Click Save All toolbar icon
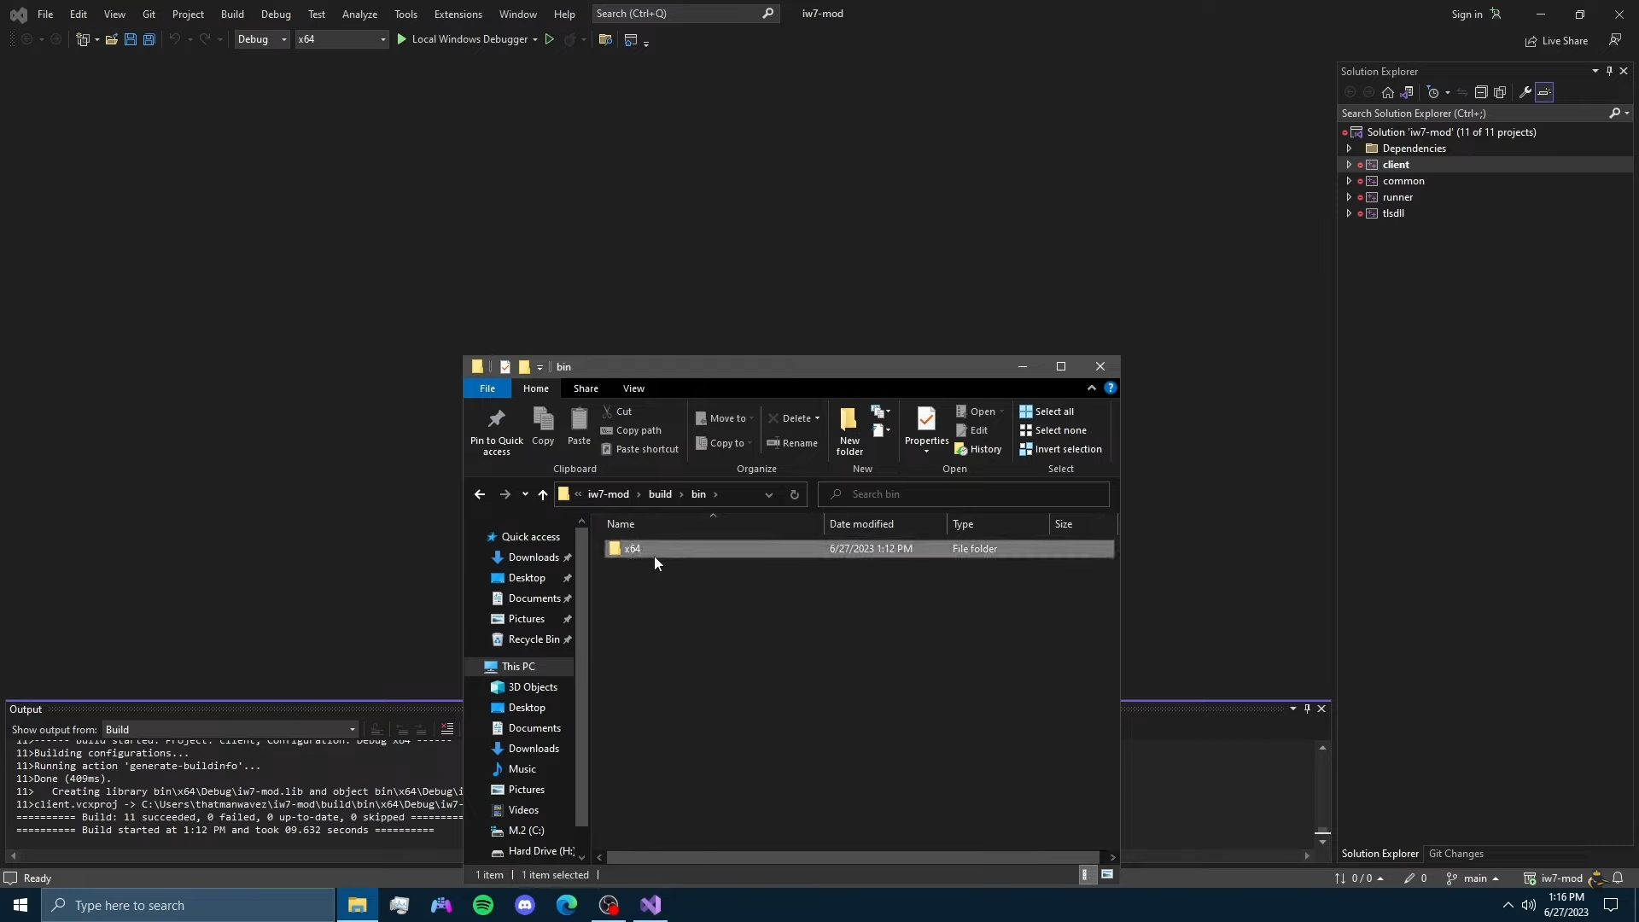The width and height of the screenshot is (1639, 922). [x=149, y=39]
